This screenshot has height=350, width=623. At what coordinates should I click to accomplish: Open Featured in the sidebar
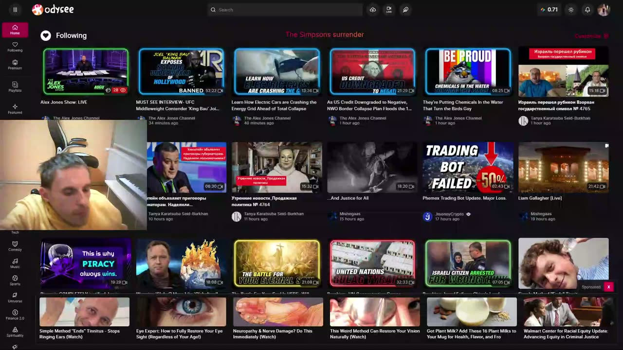(15, 109)
